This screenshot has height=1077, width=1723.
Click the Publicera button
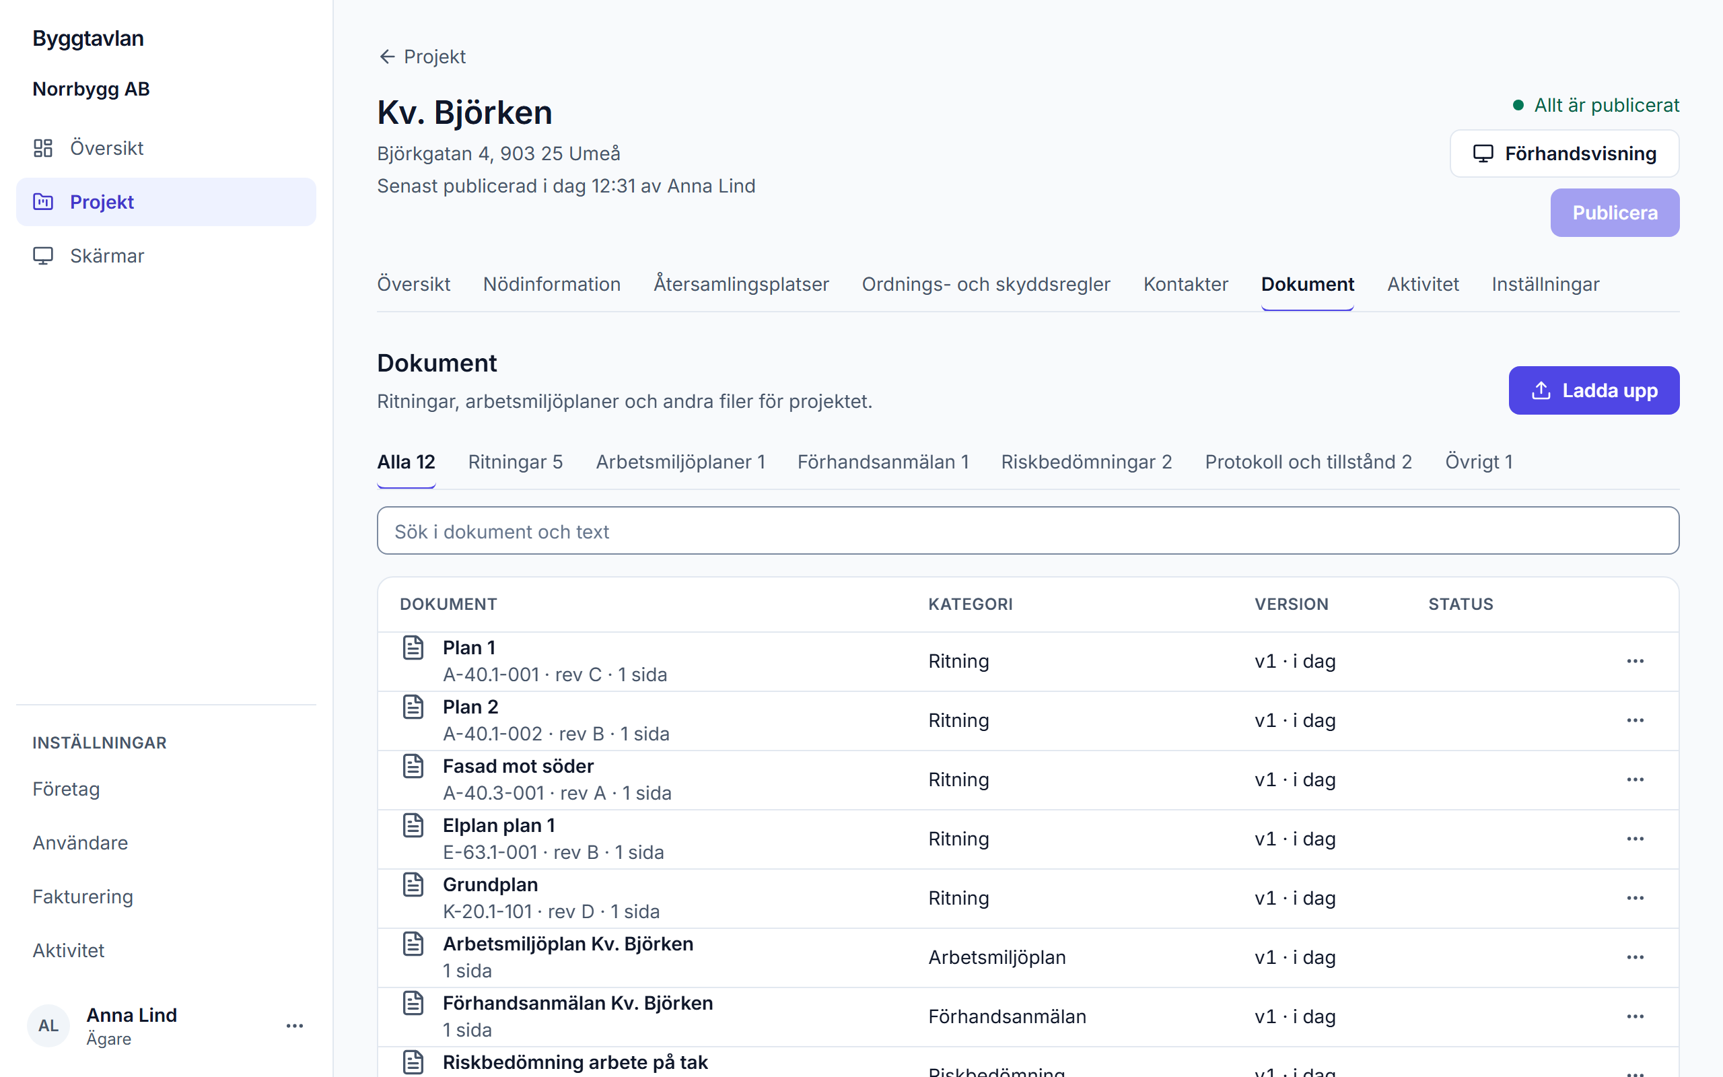tap(1615, 212)
